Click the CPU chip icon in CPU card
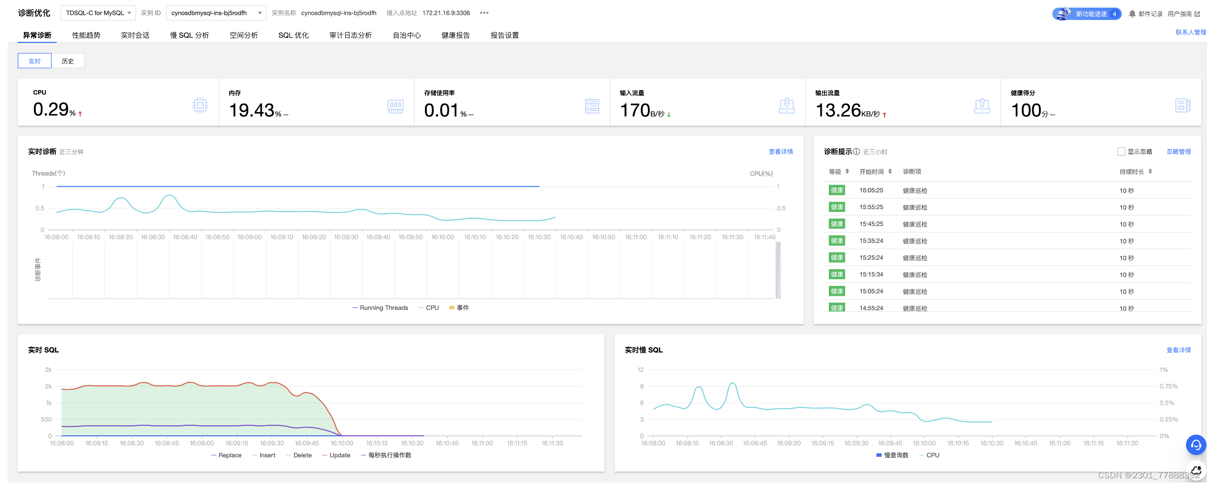The height and width of the screenshot is (484, 1207). click(200, 105)
